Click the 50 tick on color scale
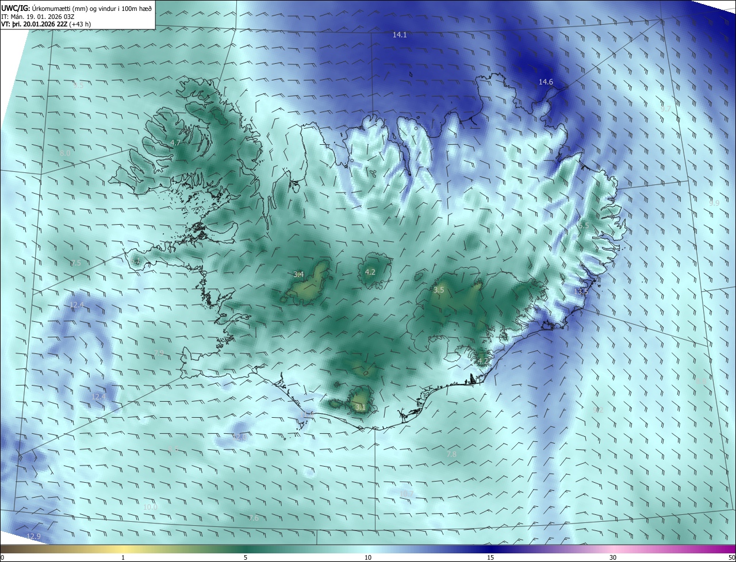Viewport: 736px width, 562px height. tap(731, 557)
